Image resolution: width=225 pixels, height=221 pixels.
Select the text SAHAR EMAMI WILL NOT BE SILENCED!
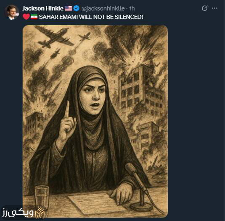(91, 17)
